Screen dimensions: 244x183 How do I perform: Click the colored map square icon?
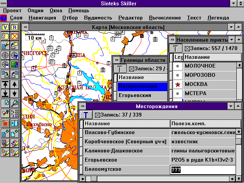pos(14,65)
